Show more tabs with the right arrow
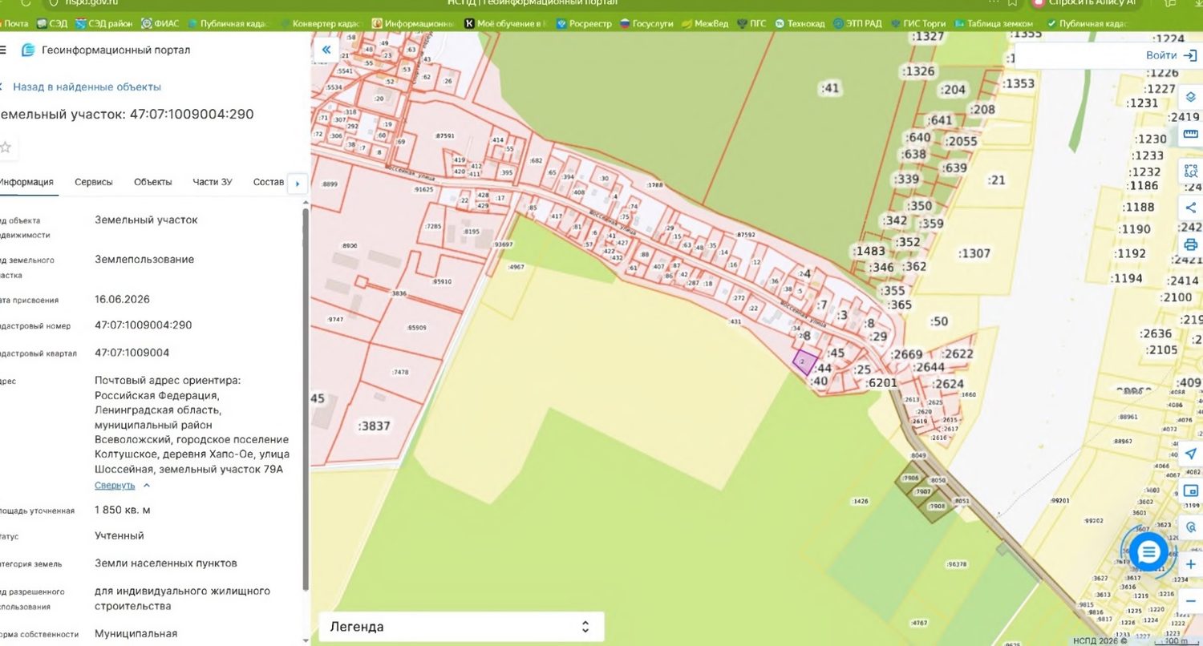1203x646 pixels. point(298,184)
